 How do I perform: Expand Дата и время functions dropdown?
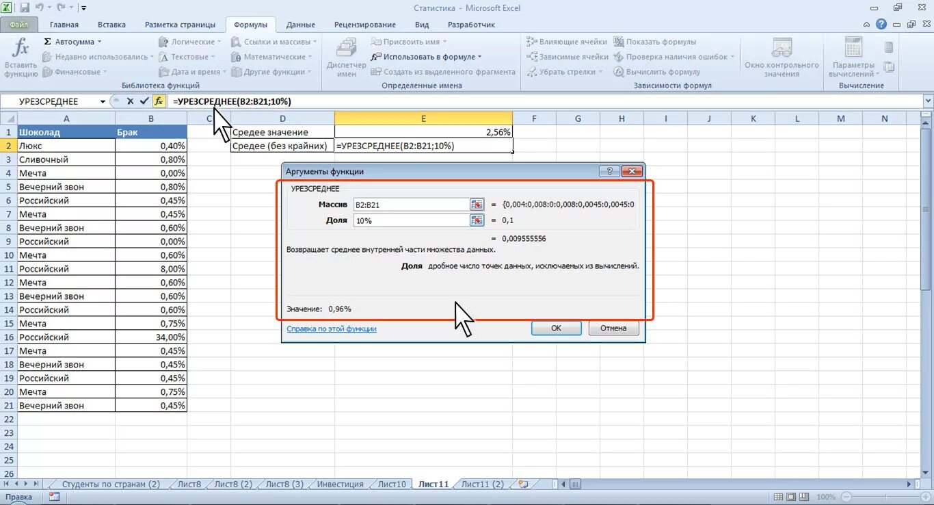194,72
